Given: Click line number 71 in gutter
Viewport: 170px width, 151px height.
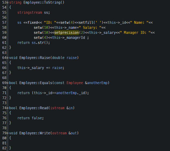Looking at the screenshot, I should (x=4, y=93).
